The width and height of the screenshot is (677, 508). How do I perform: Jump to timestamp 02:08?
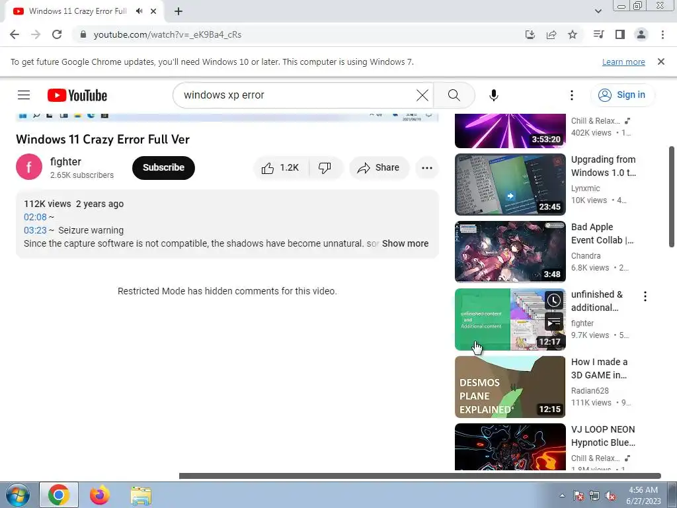pos(35,217)
